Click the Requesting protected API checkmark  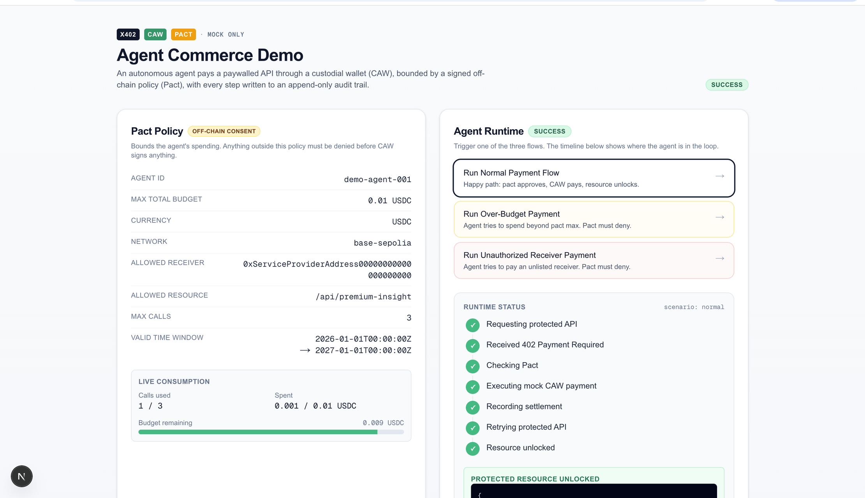coord(473,325)
